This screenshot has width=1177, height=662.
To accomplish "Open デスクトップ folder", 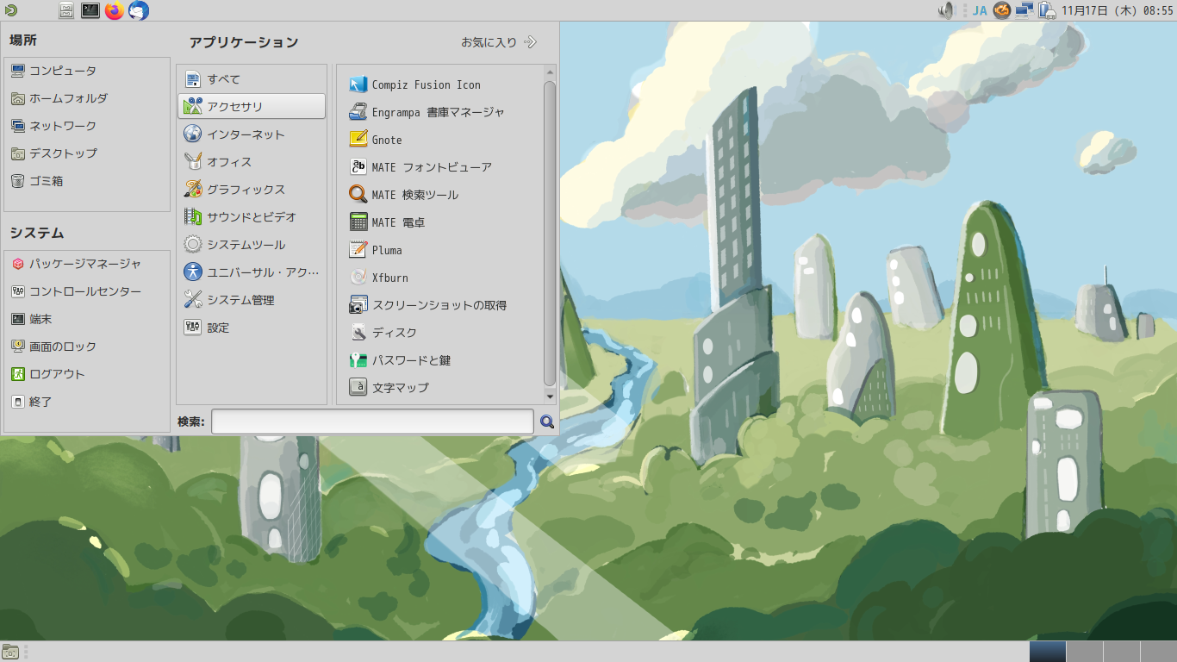I will pos(87,153).
